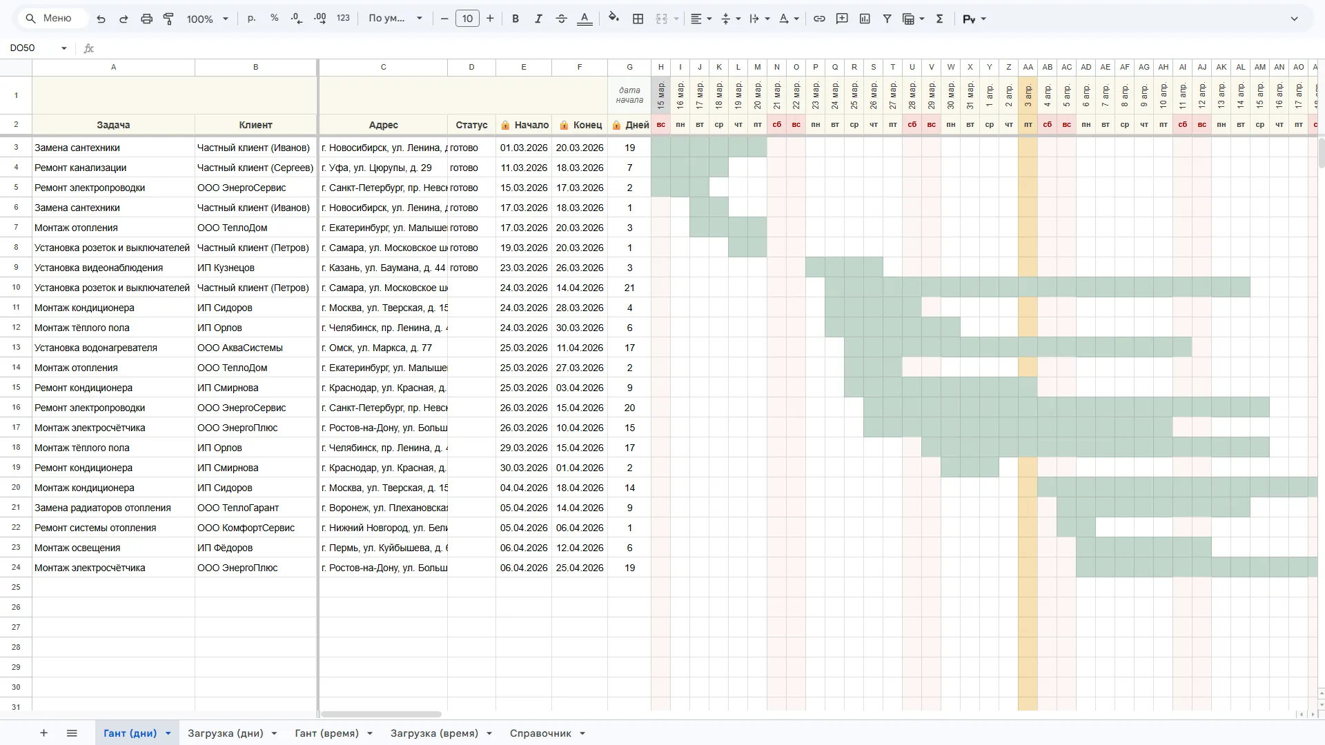
Task: Activate the paint format roller icon
Action: [x=168, y=19]
